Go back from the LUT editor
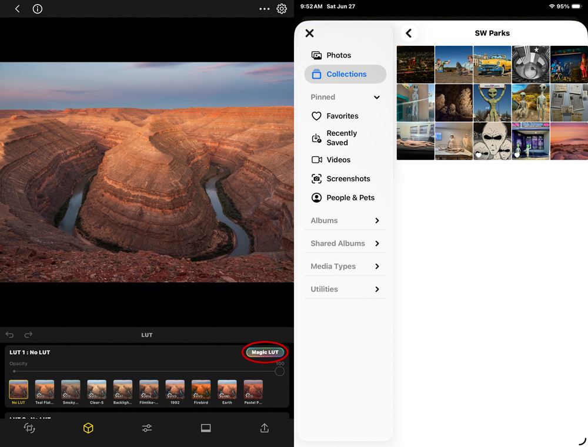The image size is (588, 447). 17,9
